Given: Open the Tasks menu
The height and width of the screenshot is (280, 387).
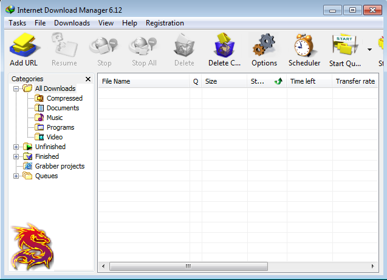Looking at the screenshot, I should [x=17, y=23].
